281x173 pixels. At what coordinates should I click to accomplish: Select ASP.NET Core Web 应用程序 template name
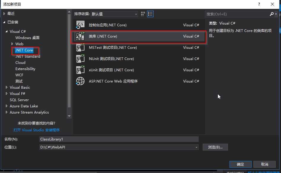[x=113, y=81]
